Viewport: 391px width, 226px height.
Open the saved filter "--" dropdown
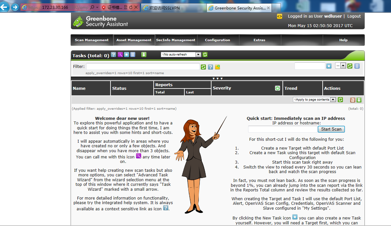coord(340,66)
